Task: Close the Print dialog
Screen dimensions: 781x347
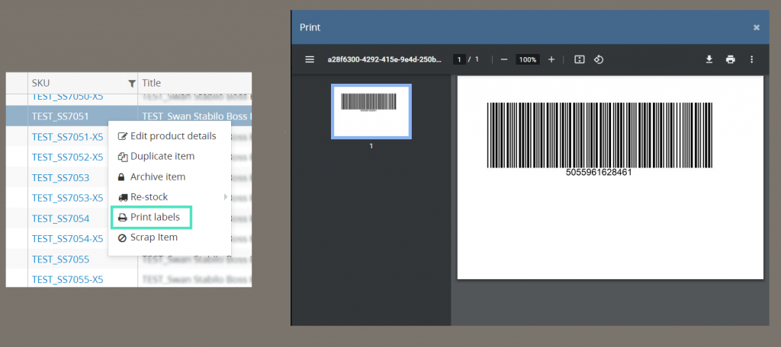Action: pyautogui.click(x=756, y=27)
